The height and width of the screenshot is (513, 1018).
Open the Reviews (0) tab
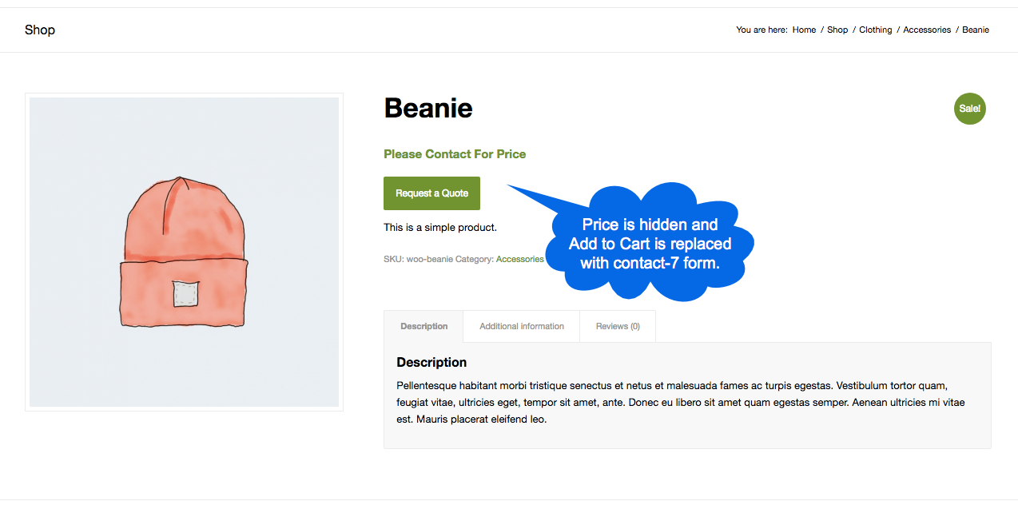pyautogui.click(x=618, y=326)
